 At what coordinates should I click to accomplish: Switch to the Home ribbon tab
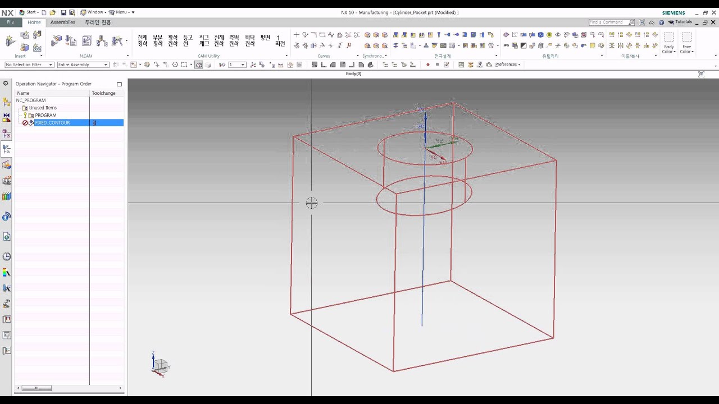pyautogui.click(x=34, y=22)
